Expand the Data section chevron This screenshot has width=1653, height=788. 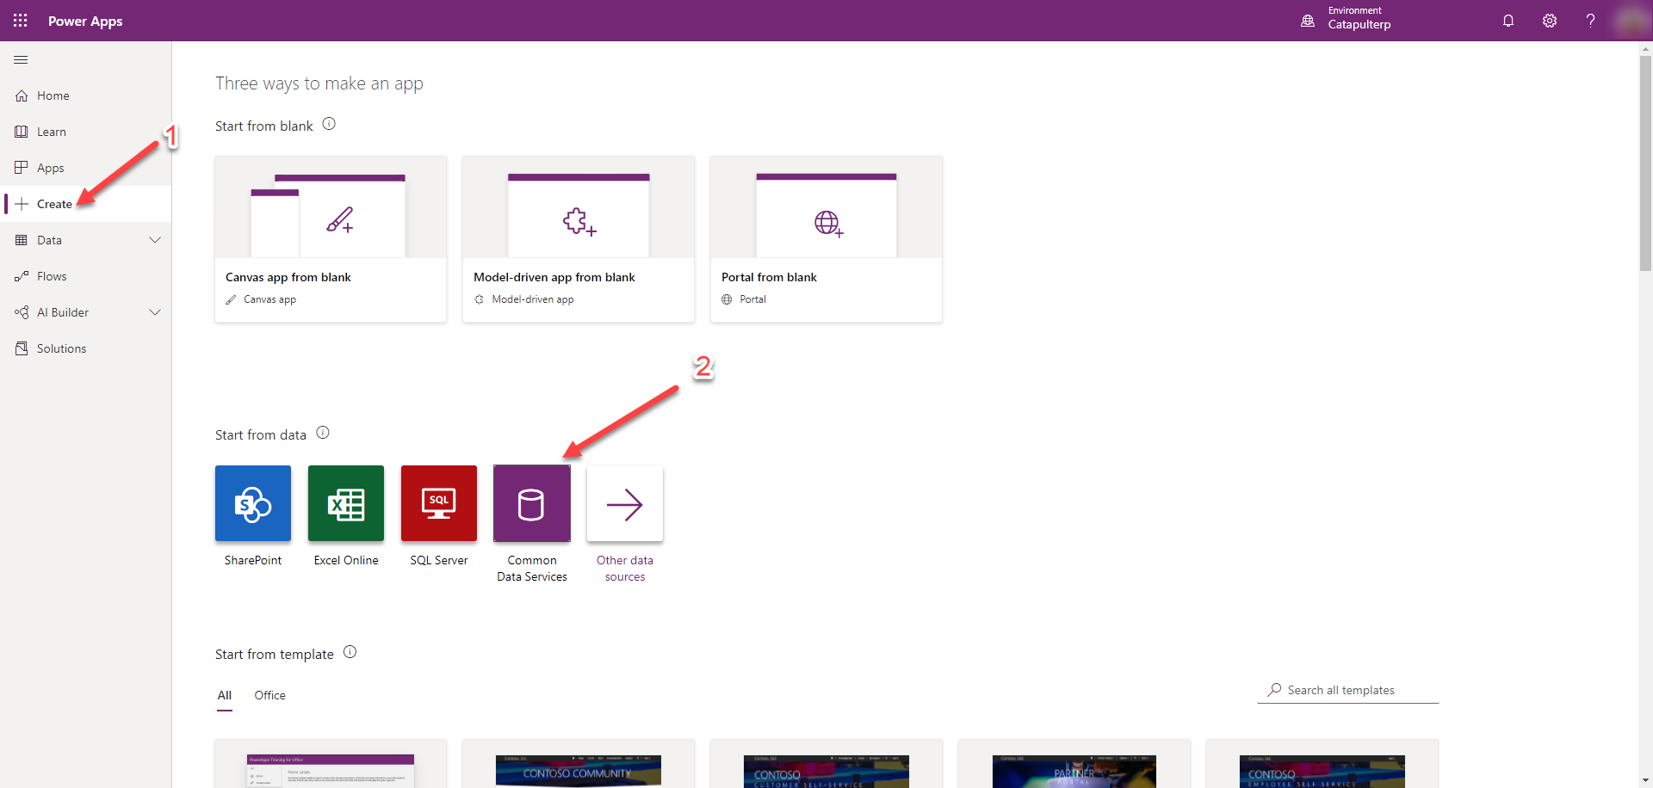155,240
